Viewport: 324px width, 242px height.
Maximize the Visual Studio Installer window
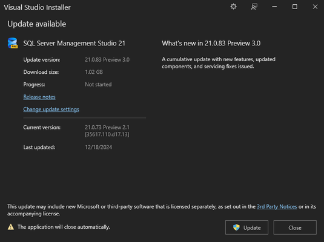295,7
